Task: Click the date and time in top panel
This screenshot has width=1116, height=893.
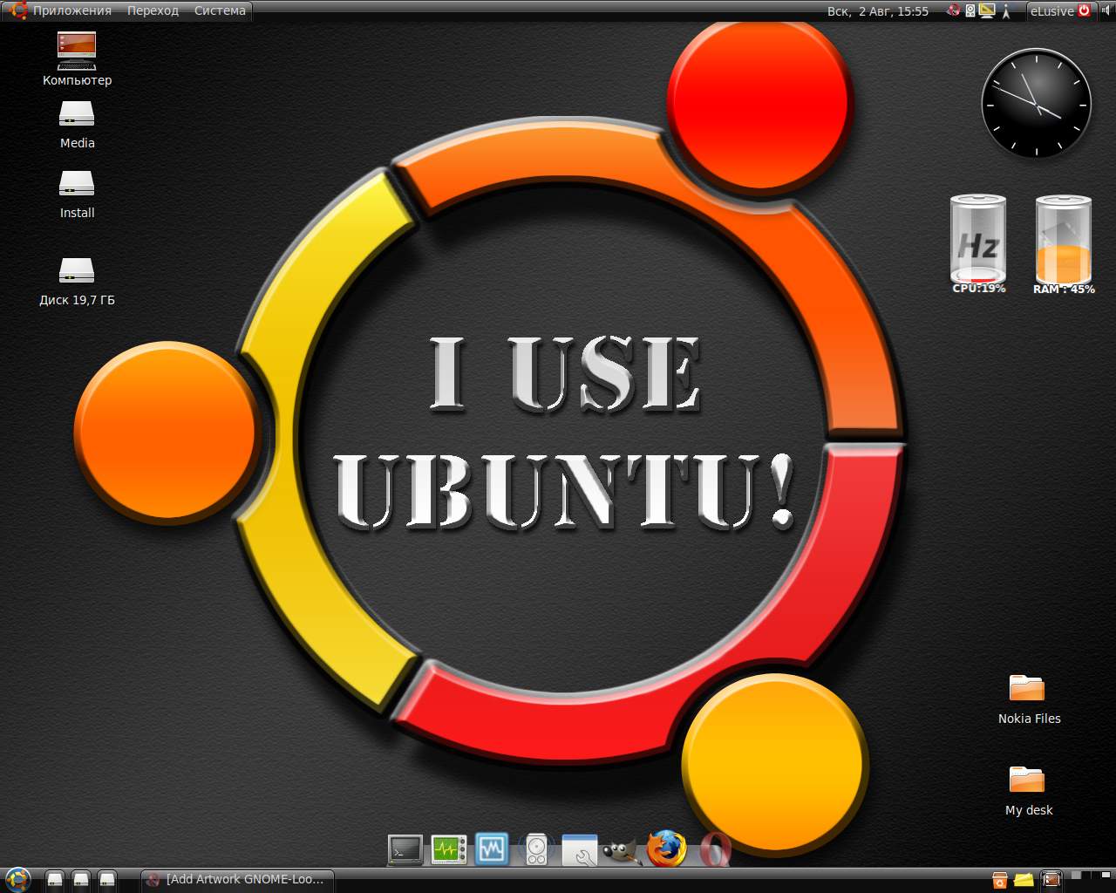Action: [878, 10]
